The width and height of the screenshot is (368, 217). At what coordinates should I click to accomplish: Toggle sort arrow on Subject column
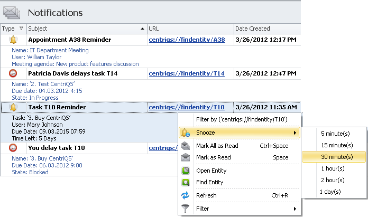(x=143, y=29)
